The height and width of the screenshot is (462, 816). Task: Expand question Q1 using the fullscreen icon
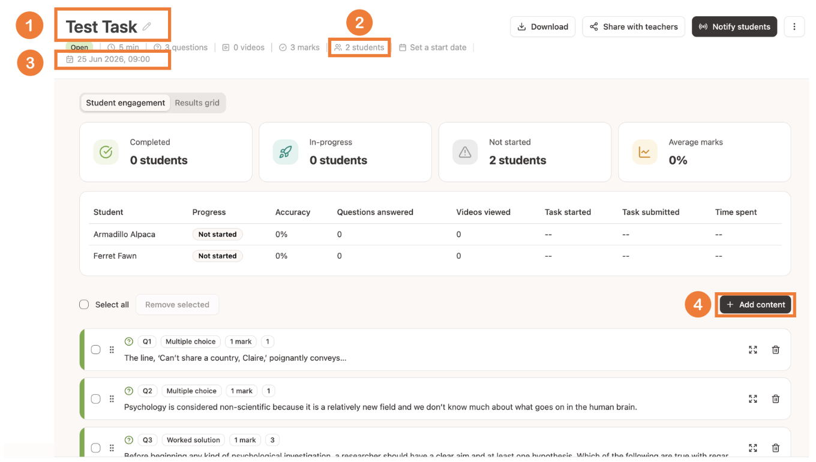pyautogui.click(x=753, y=350)
